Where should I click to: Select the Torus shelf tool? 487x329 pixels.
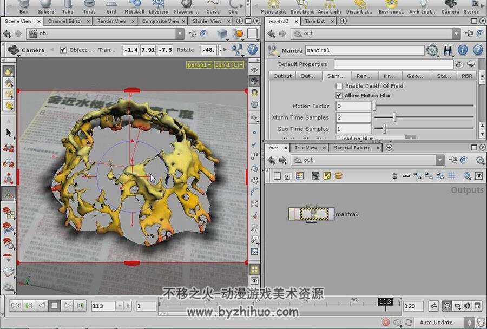[x=89, y=7]
